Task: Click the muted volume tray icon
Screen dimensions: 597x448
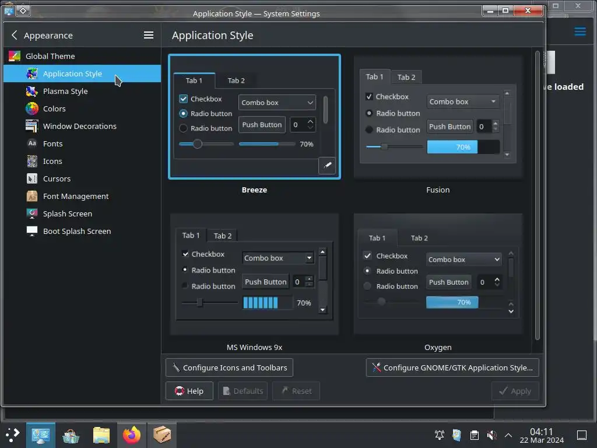Action: 491,435
